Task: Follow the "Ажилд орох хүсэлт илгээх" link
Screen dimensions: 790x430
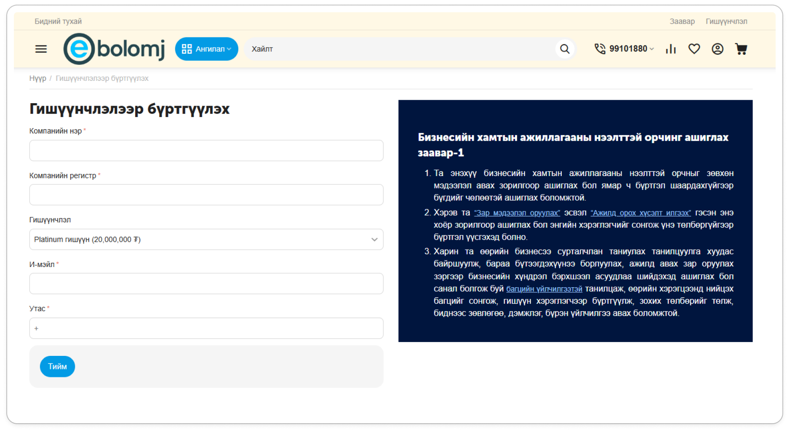Action: pos(641,213)
